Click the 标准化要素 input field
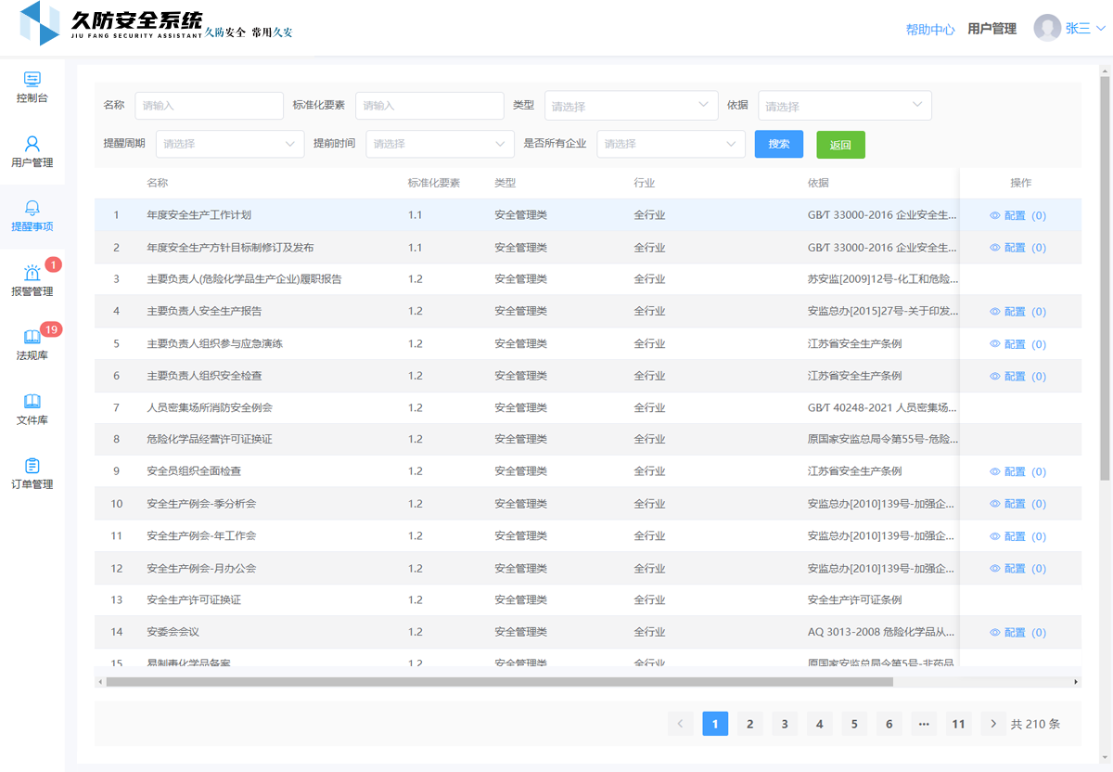 (x=429, y=106)
